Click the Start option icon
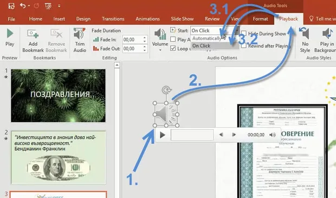336x198 pixels. 173,30
